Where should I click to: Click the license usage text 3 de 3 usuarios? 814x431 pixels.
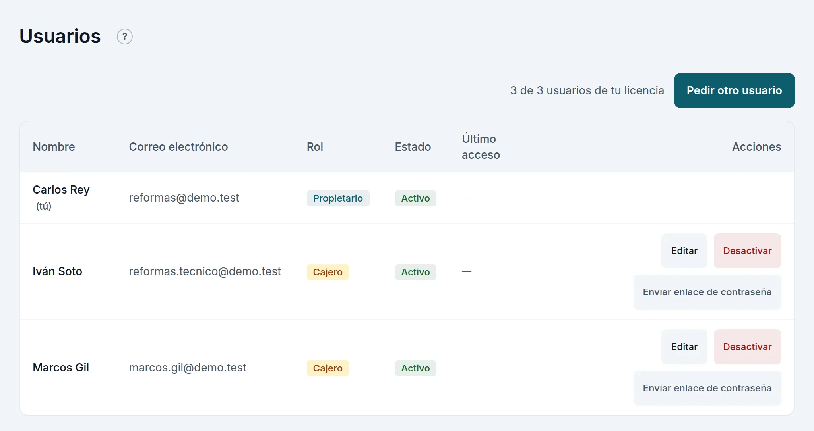click(587, 90)
